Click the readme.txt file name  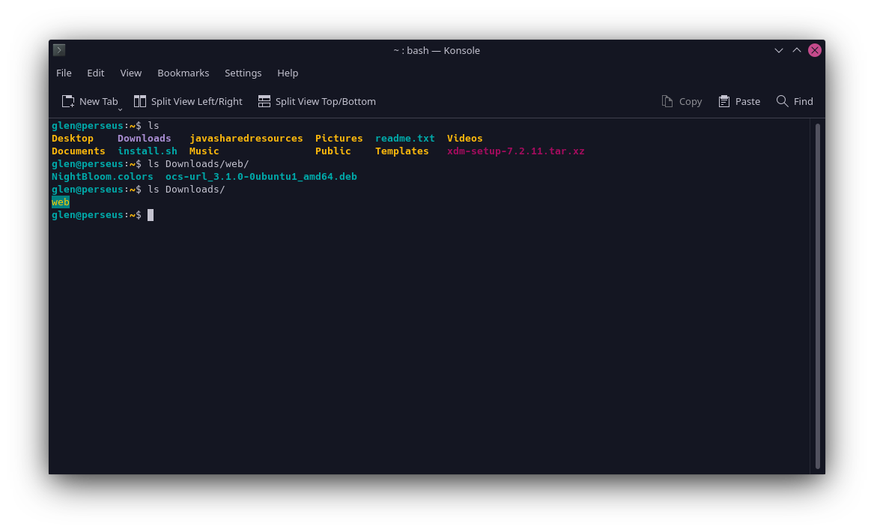point(405,139)
